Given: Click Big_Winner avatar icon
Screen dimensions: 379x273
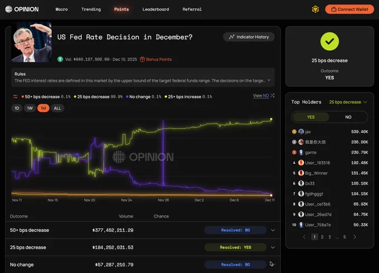Looking at the screenshot, I should point(301,173).
